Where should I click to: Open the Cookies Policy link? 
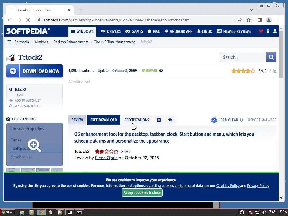(x=228, y=186)
